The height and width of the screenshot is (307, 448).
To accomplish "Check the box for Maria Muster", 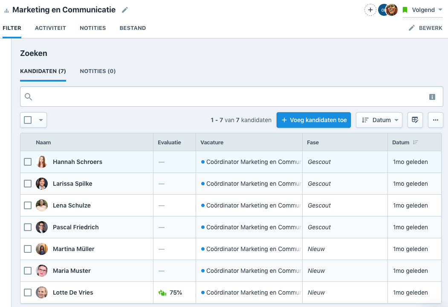I will 28,271.
